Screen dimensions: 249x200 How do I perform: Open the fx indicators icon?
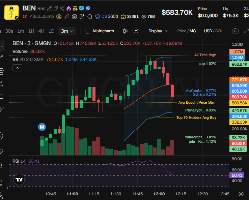coord(137,31)
